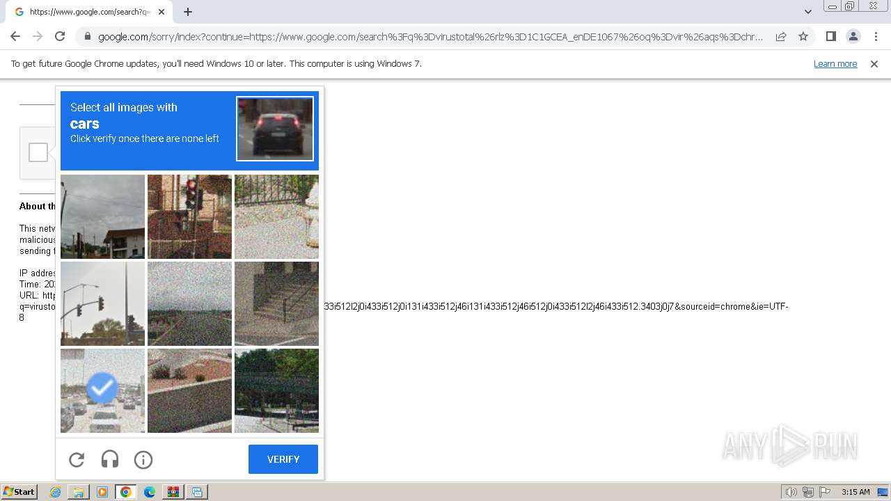Open Windows Explorer from taskbar

(79, 492)
